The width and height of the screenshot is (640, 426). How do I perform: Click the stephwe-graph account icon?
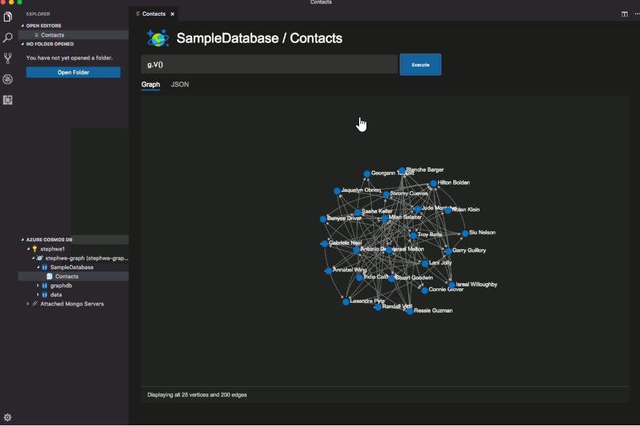click(40, 258)
